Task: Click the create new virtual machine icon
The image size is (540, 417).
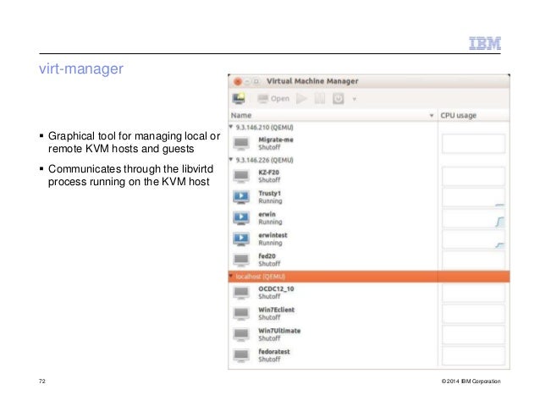Action: 239,98
